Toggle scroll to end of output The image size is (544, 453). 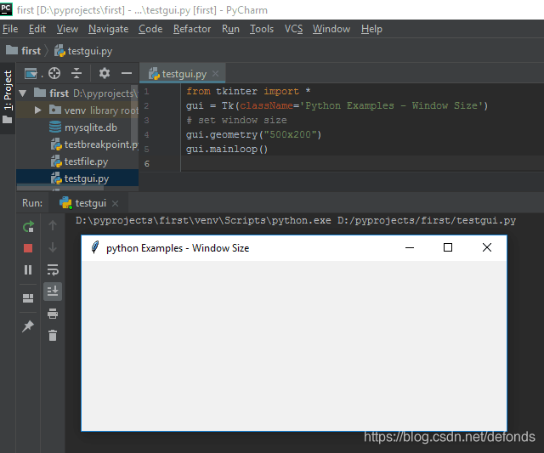53,291
